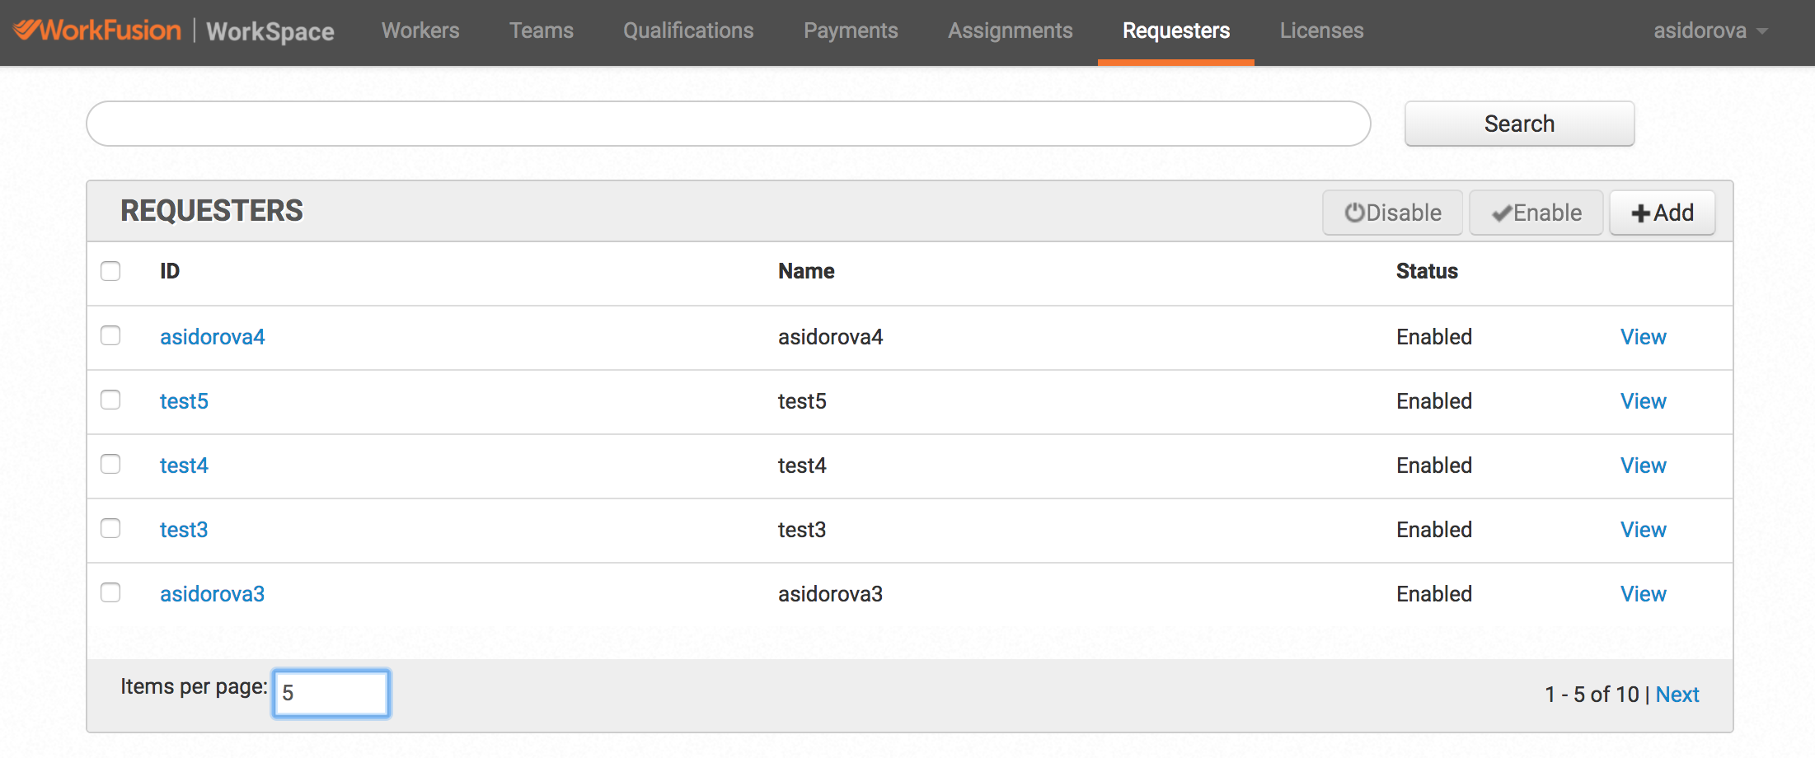The height and width of the screenshot is (758, 1815).
Task: View the test4 requester
Action: [x=1644, y=466]
